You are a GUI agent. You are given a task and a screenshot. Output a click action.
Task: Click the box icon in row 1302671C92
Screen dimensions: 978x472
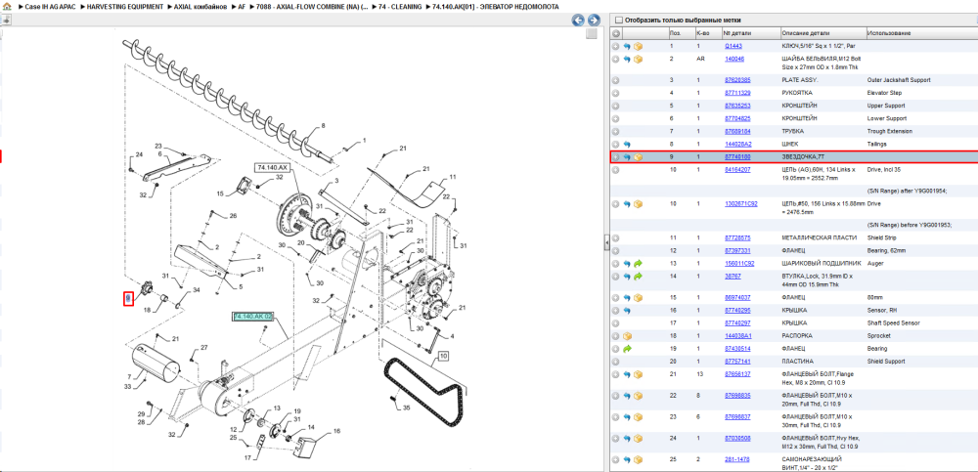[638, 204]
